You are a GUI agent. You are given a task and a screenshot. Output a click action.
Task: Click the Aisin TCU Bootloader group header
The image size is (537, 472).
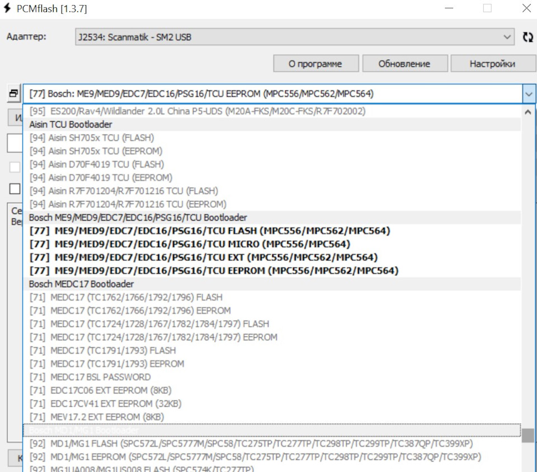point(272,125)
